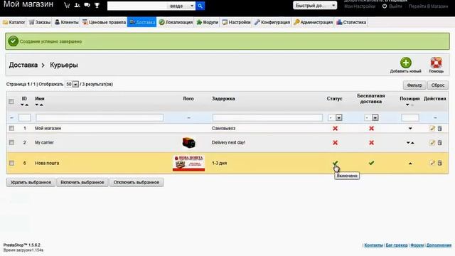Viewport: 455px width, 256px height.
Task: Open the Конфигурация menu tab
Action: coord(272,22)
